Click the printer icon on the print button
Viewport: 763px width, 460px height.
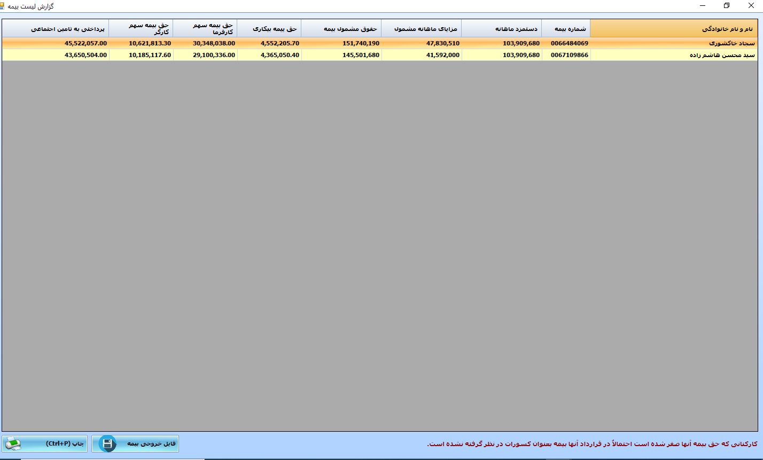pyautogui.click(x=13, y=443)
